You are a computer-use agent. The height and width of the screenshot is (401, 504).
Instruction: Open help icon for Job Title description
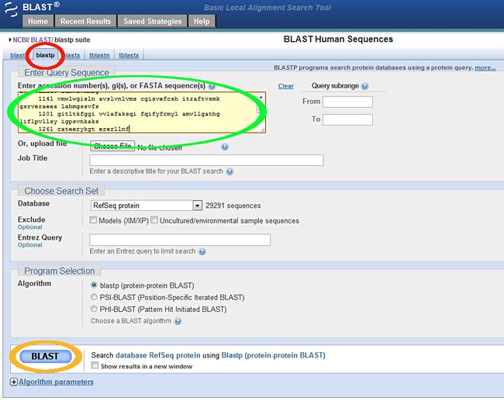pos(230,171)
